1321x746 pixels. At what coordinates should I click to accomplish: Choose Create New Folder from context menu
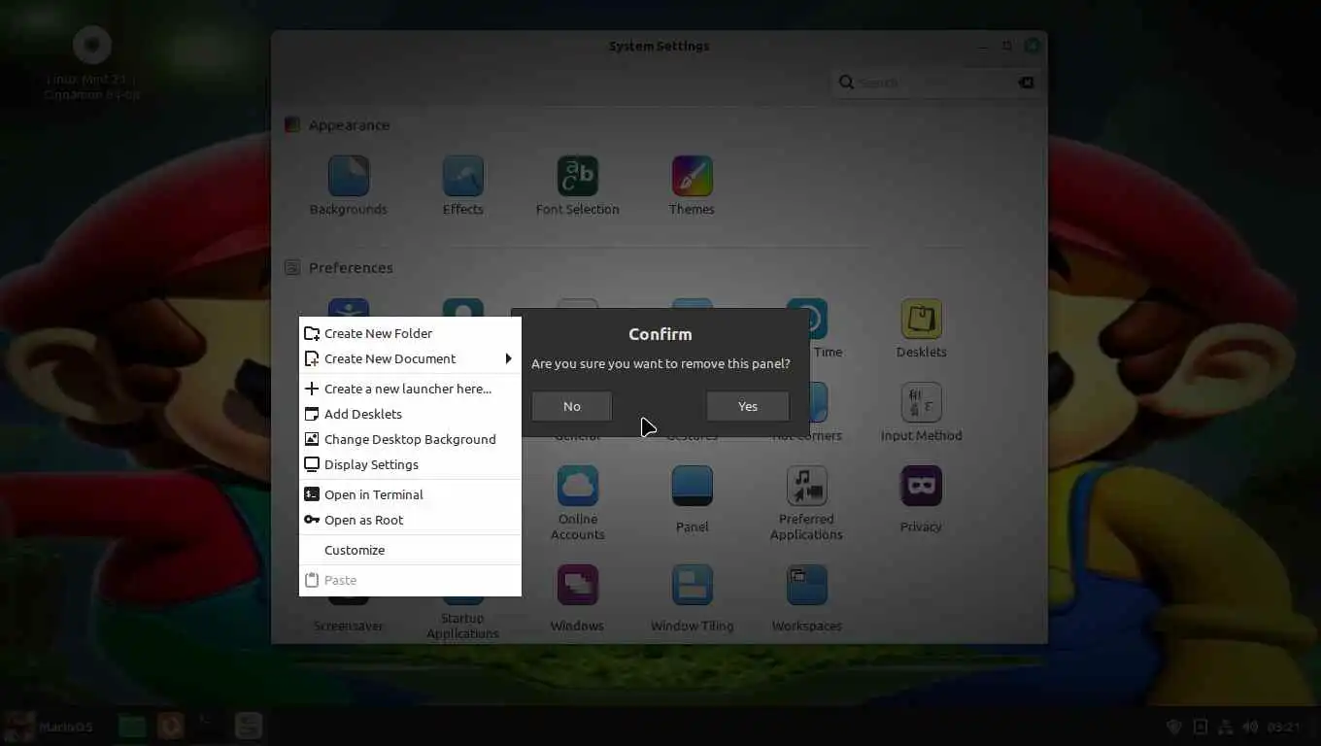tap(410, 333)
